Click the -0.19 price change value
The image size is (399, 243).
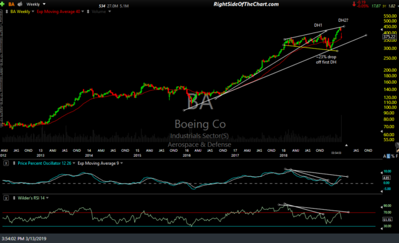(362, 2)
